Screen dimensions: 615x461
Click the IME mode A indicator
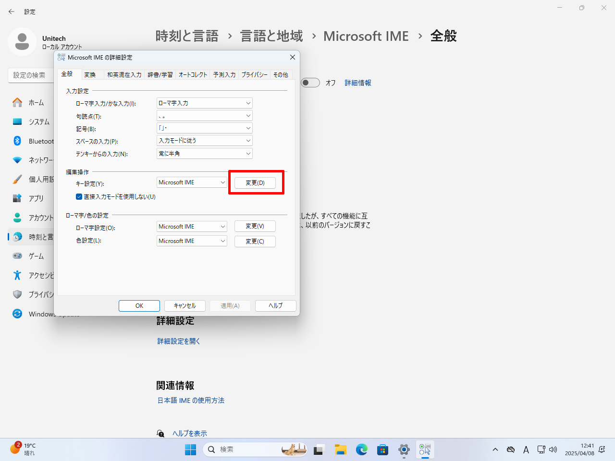526,449
